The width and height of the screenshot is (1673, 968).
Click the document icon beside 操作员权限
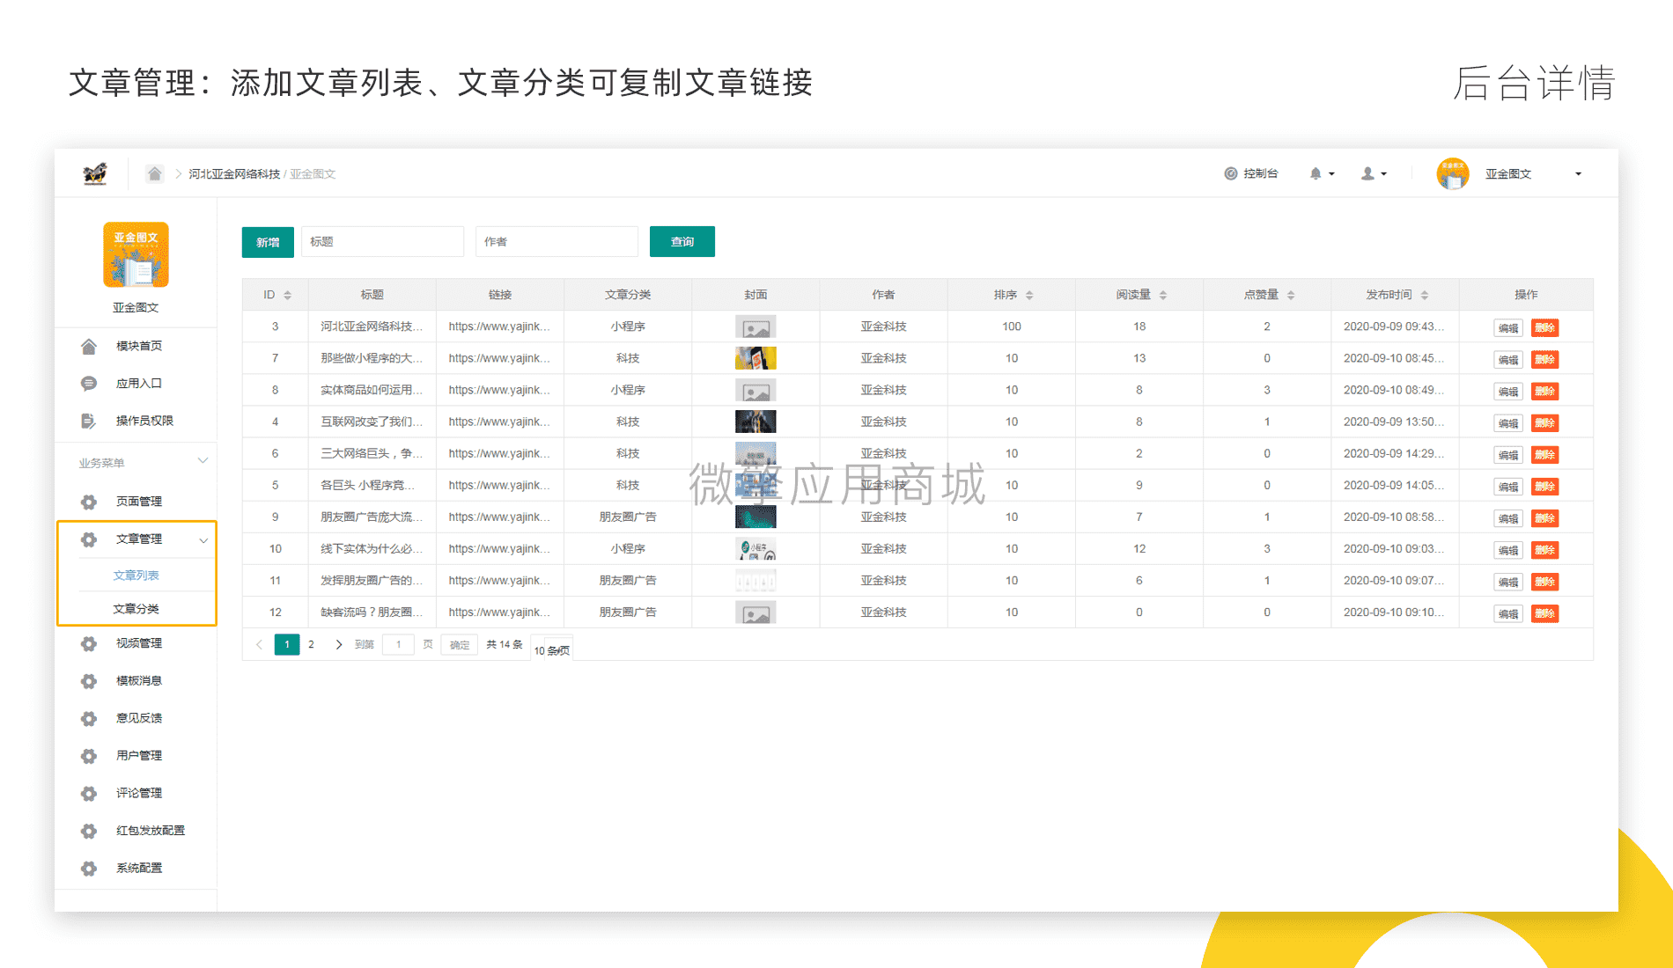click(x=88, y=421)
